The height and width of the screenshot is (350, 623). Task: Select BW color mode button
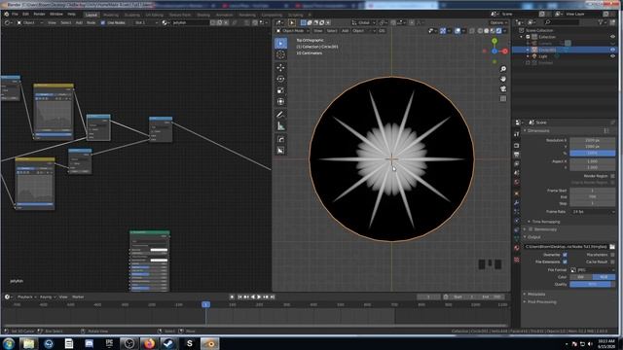tap(581, 277)
